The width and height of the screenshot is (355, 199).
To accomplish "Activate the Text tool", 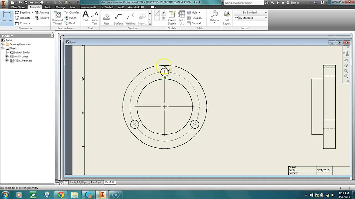I will [x=86, y=16].
